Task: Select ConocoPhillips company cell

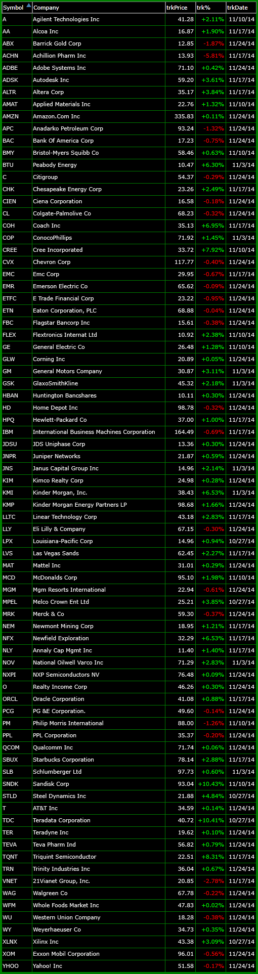Action: tap(99, 238)
